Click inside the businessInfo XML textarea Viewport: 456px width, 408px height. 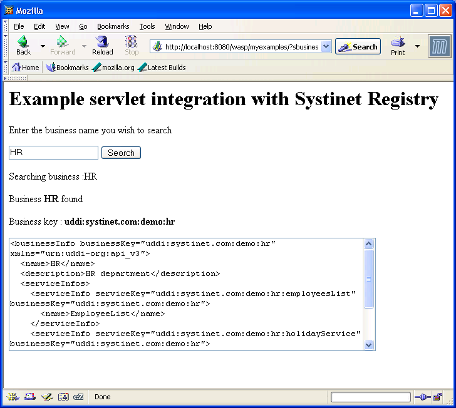tap(186, 294)
